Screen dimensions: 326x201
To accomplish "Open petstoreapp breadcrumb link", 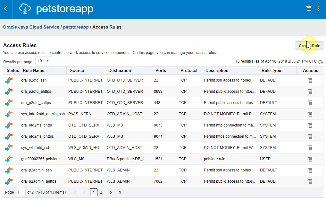I will click(76, 27).
